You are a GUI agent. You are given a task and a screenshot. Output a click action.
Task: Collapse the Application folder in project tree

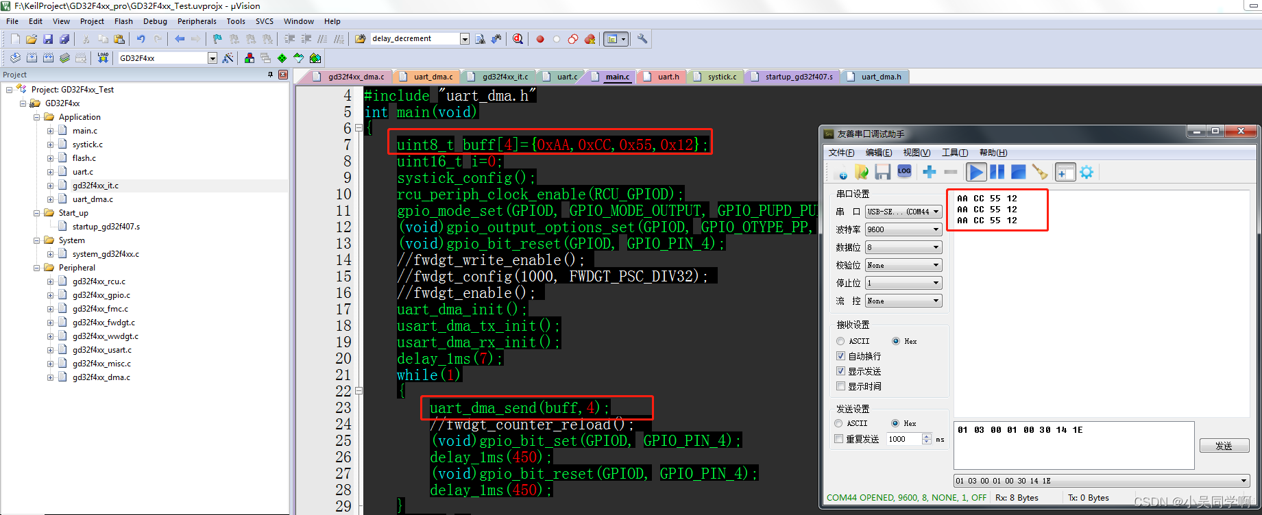36,117
